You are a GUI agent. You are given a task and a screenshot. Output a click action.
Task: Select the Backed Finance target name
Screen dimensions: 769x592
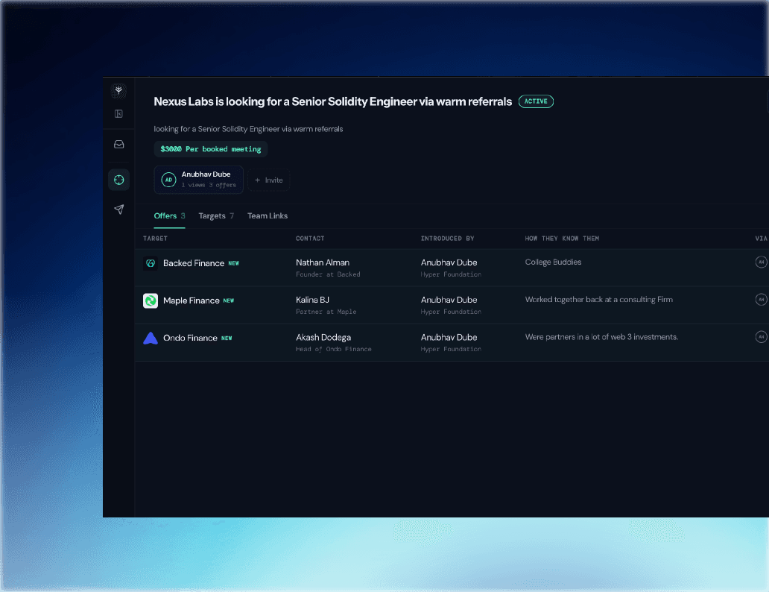tap(194, 263)
